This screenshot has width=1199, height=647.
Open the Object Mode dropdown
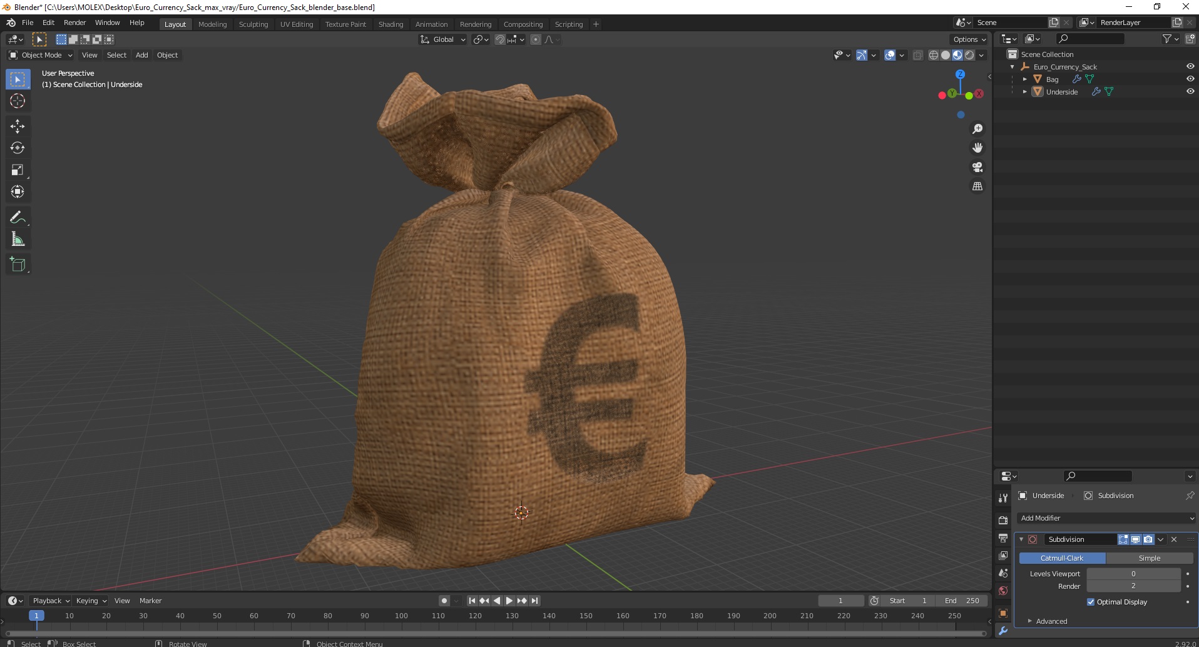point(41,55)
